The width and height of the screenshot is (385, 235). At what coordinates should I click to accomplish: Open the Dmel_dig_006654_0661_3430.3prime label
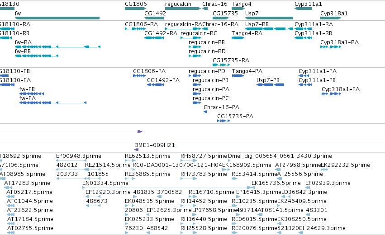[x=280, y=156]
